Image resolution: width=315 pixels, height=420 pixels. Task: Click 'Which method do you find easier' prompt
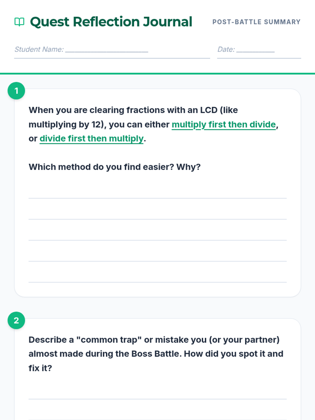[115, 167]
